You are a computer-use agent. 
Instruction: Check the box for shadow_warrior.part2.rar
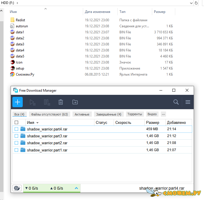(x=16, y=143)
